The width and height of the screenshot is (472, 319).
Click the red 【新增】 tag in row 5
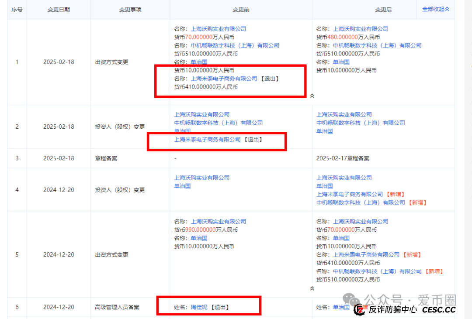pyautogui.click(x=412, y=254)
